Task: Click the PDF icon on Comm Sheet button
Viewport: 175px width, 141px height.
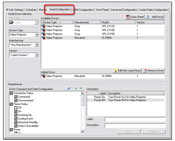Action: pyautogui.click(x=128, y=17)
